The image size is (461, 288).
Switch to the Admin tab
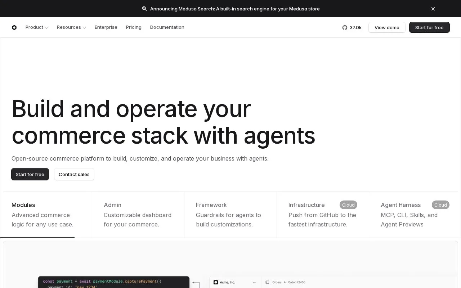[x=138, y=215]
